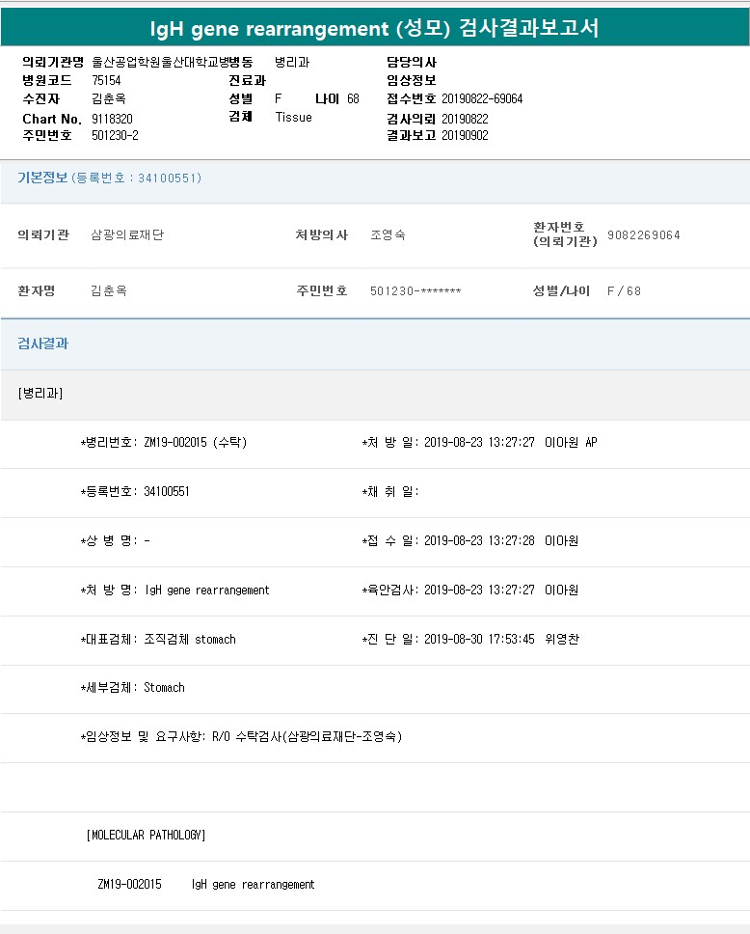This screenshot has height=934, width=750.
Task: Click patient number 9082269064
Action: (x=643, y=234)
